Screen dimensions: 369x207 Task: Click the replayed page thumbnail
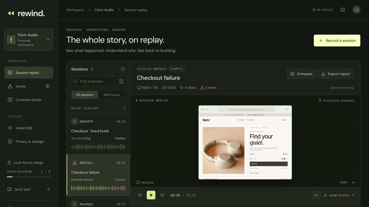[245, 142]
